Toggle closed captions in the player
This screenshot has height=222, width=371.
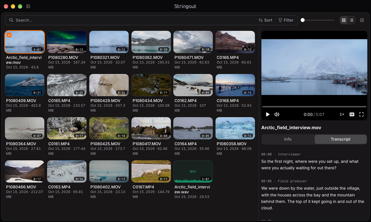tap(352, 114)
